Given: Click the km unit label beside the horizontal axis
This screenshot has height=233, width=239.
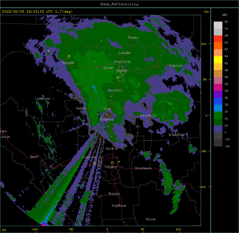Looking at the screenshot, I should [4, 230].
